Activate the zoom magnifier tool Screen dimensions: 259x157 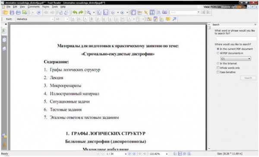(x=89, y=13)
